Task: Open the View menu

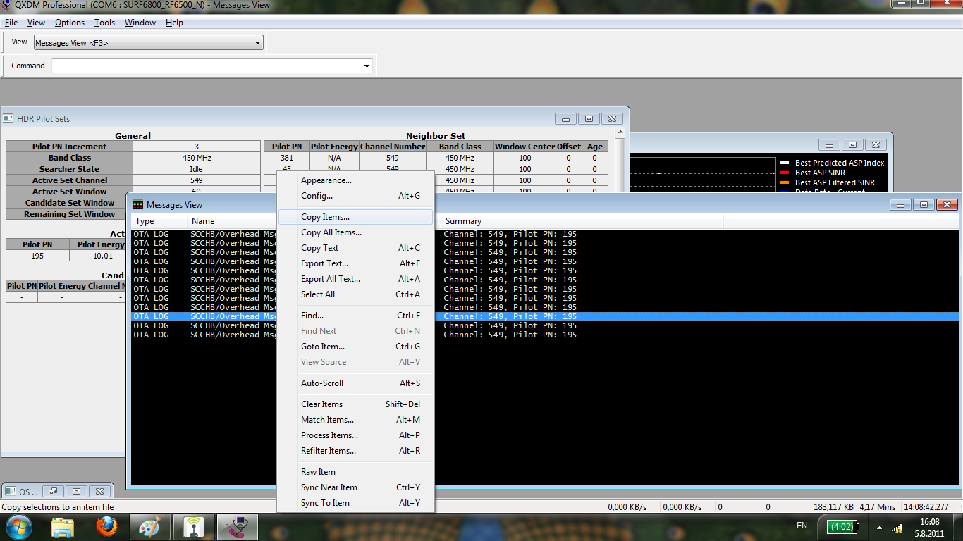Action: point(36,23)
